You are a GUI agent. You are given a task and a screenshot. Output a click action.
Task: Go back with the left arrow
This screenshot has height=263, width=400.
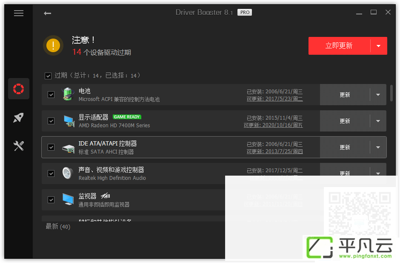(x=48, y=13)
